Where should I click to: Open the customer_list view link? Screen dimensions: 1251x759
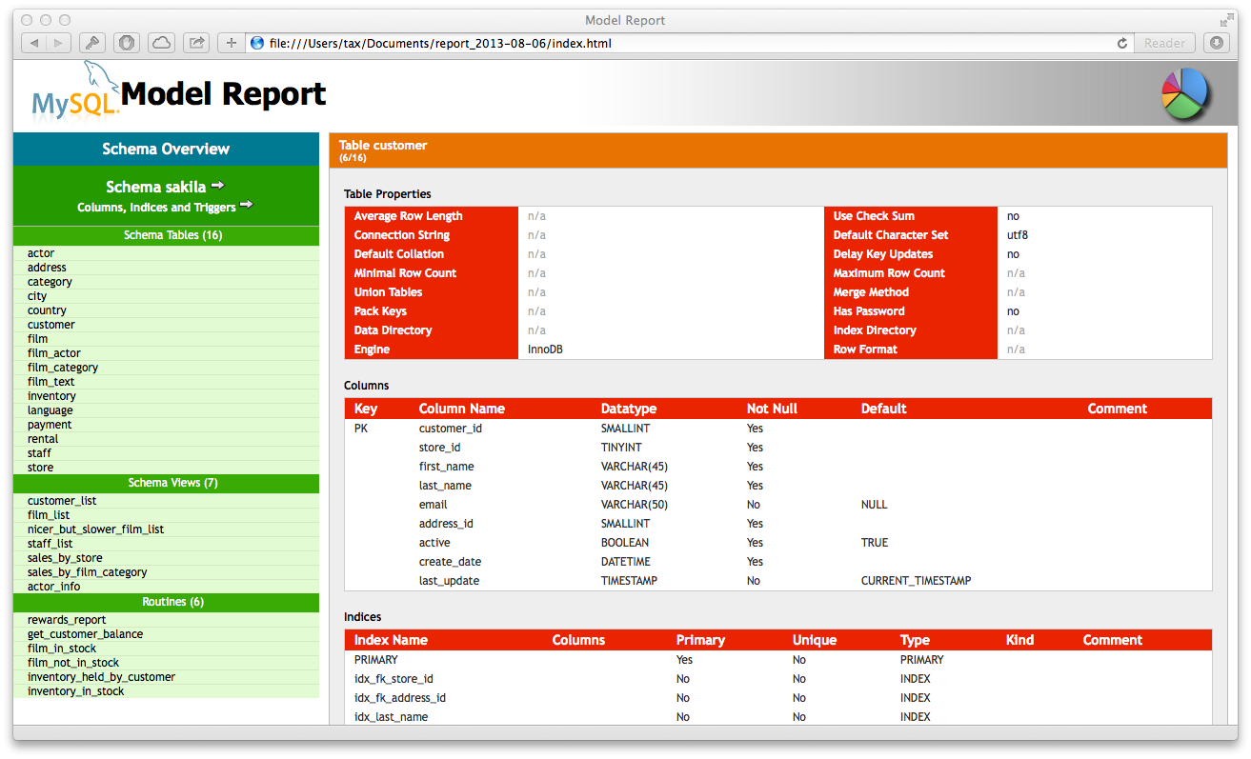coord(62,501)
